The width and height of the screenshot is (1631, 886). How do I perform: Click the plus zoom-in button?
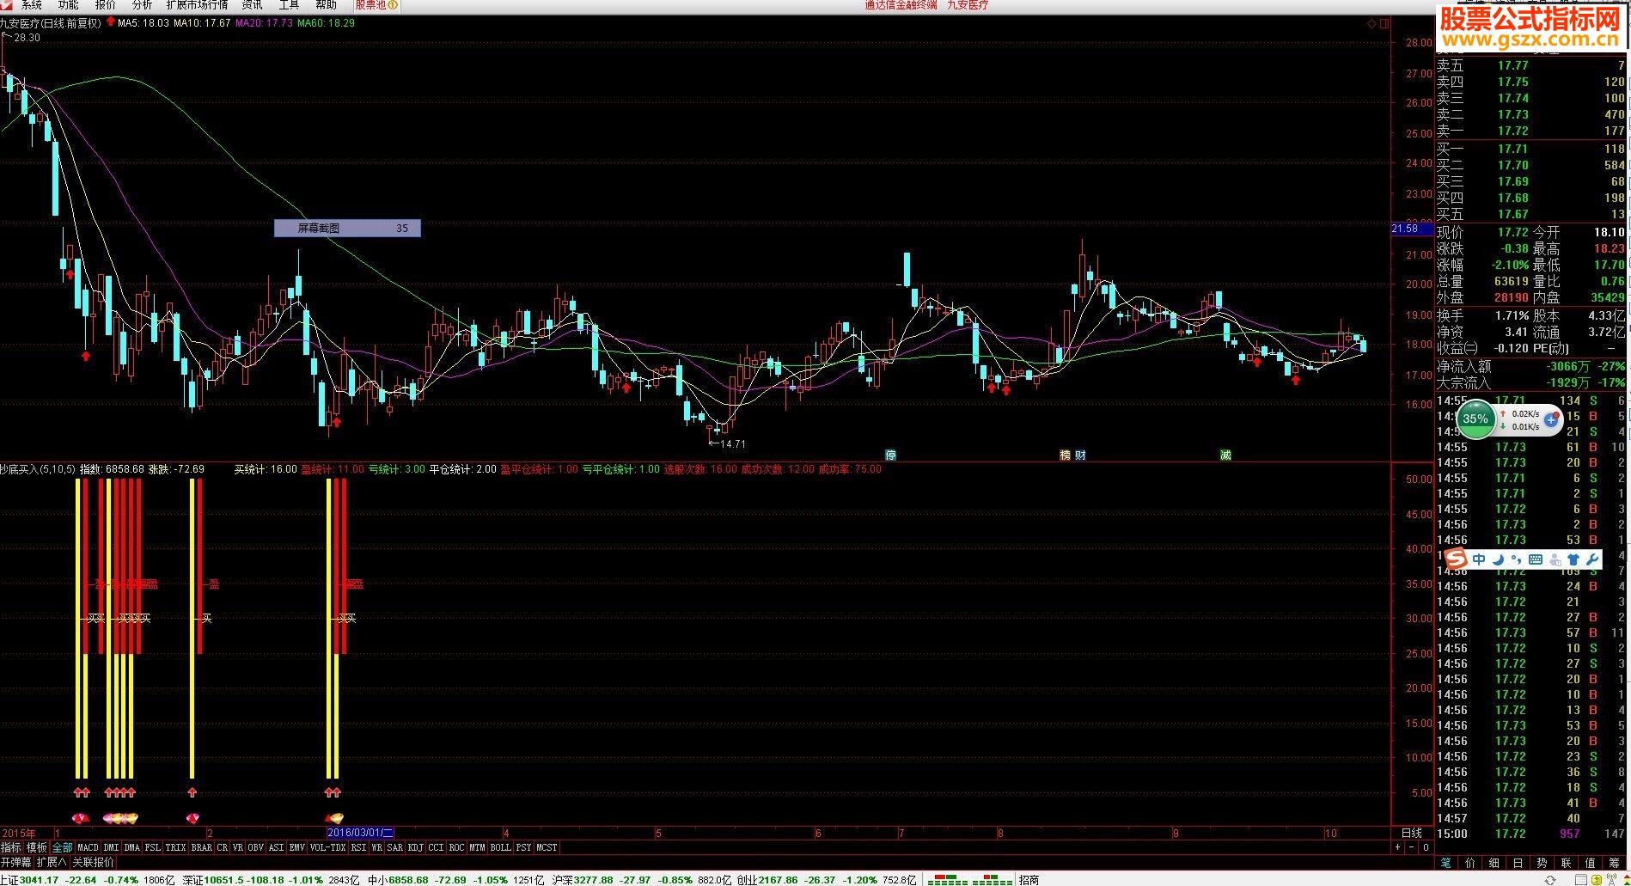pyautogui.click(x=1398, y=847)
